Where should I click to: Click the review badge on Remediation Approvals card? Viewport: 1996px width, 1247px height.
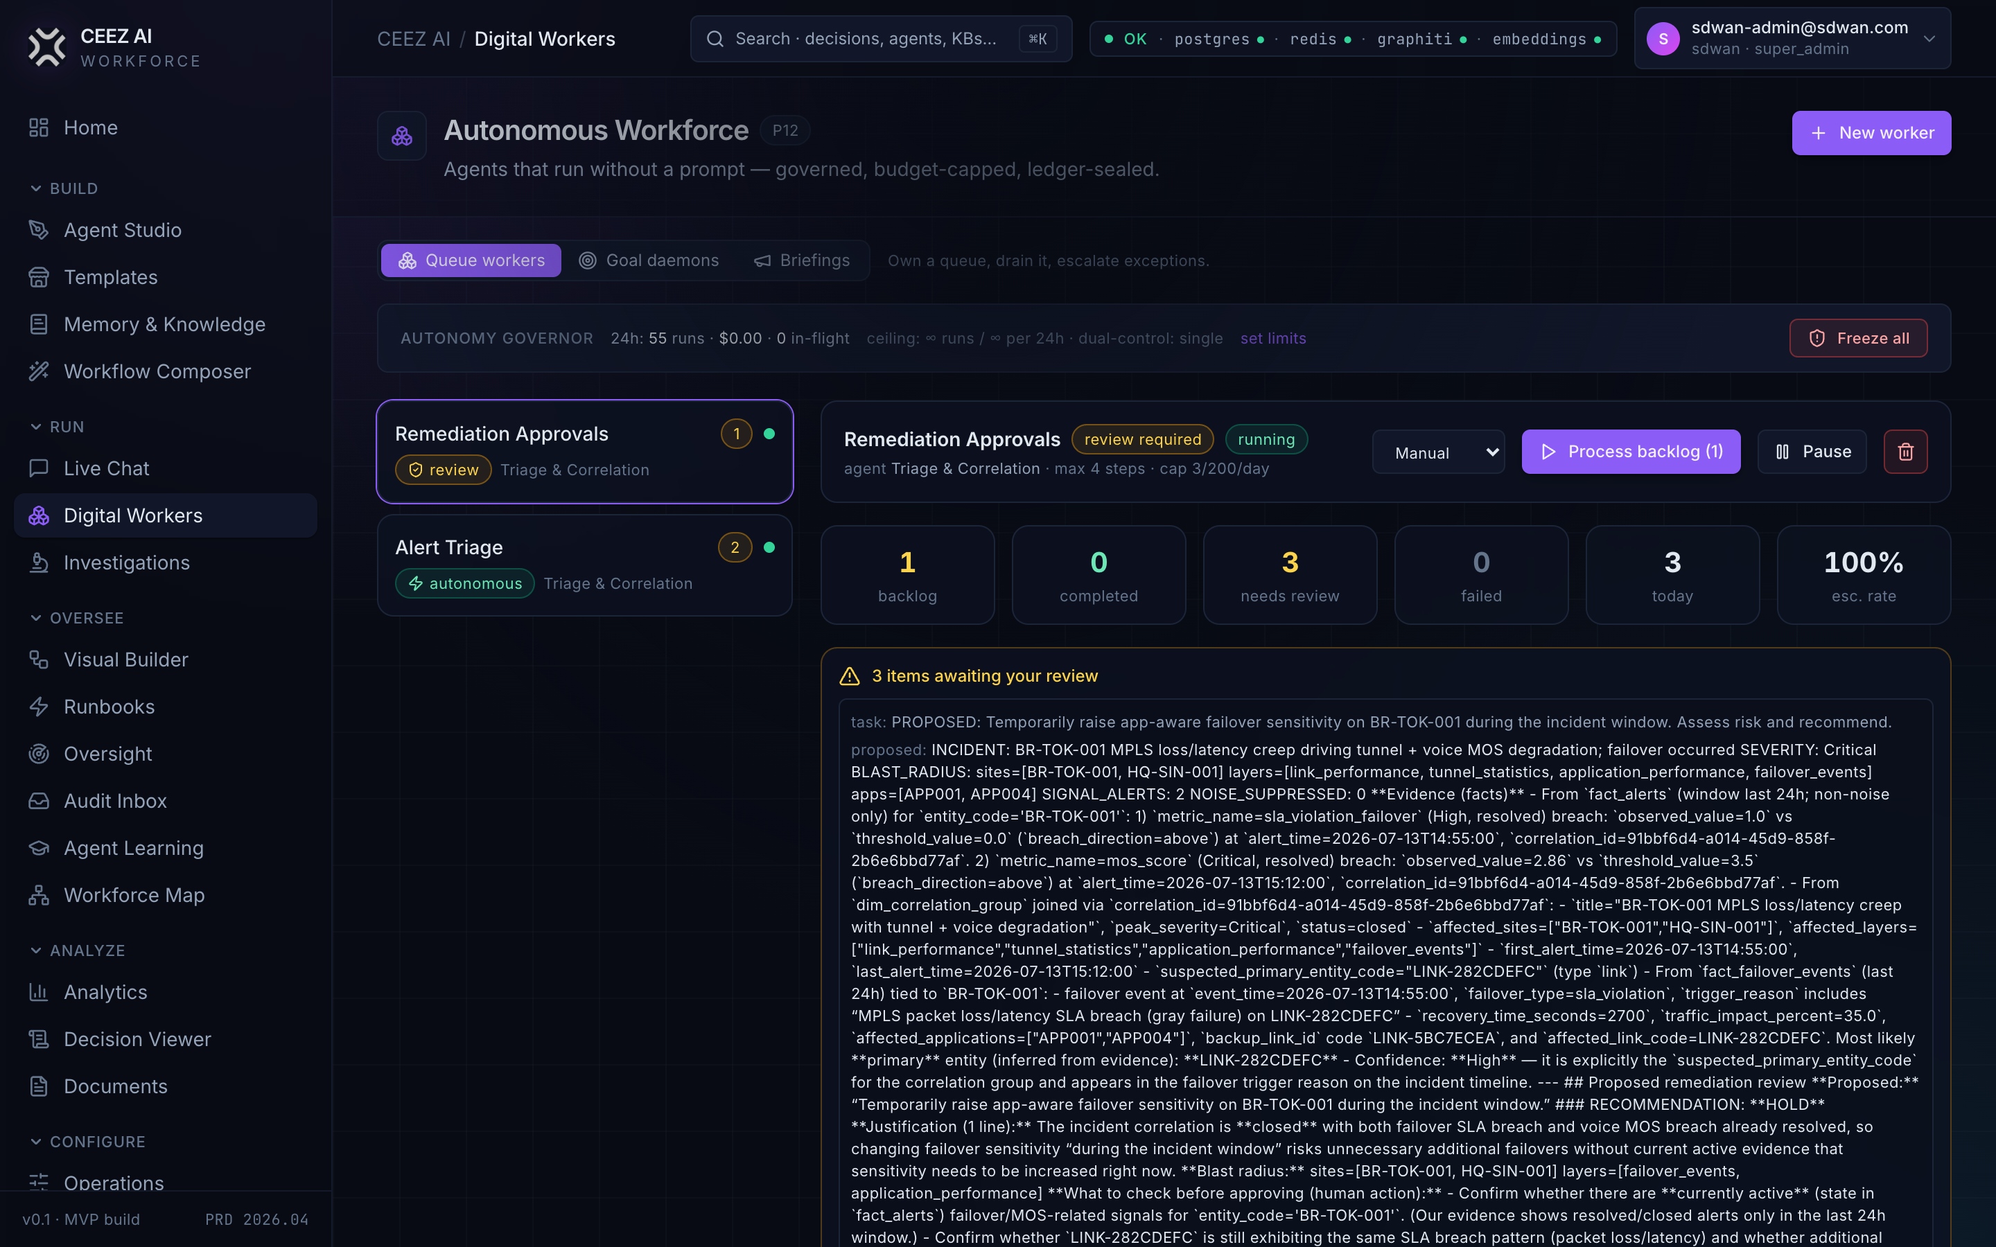(x=443, y=470)
